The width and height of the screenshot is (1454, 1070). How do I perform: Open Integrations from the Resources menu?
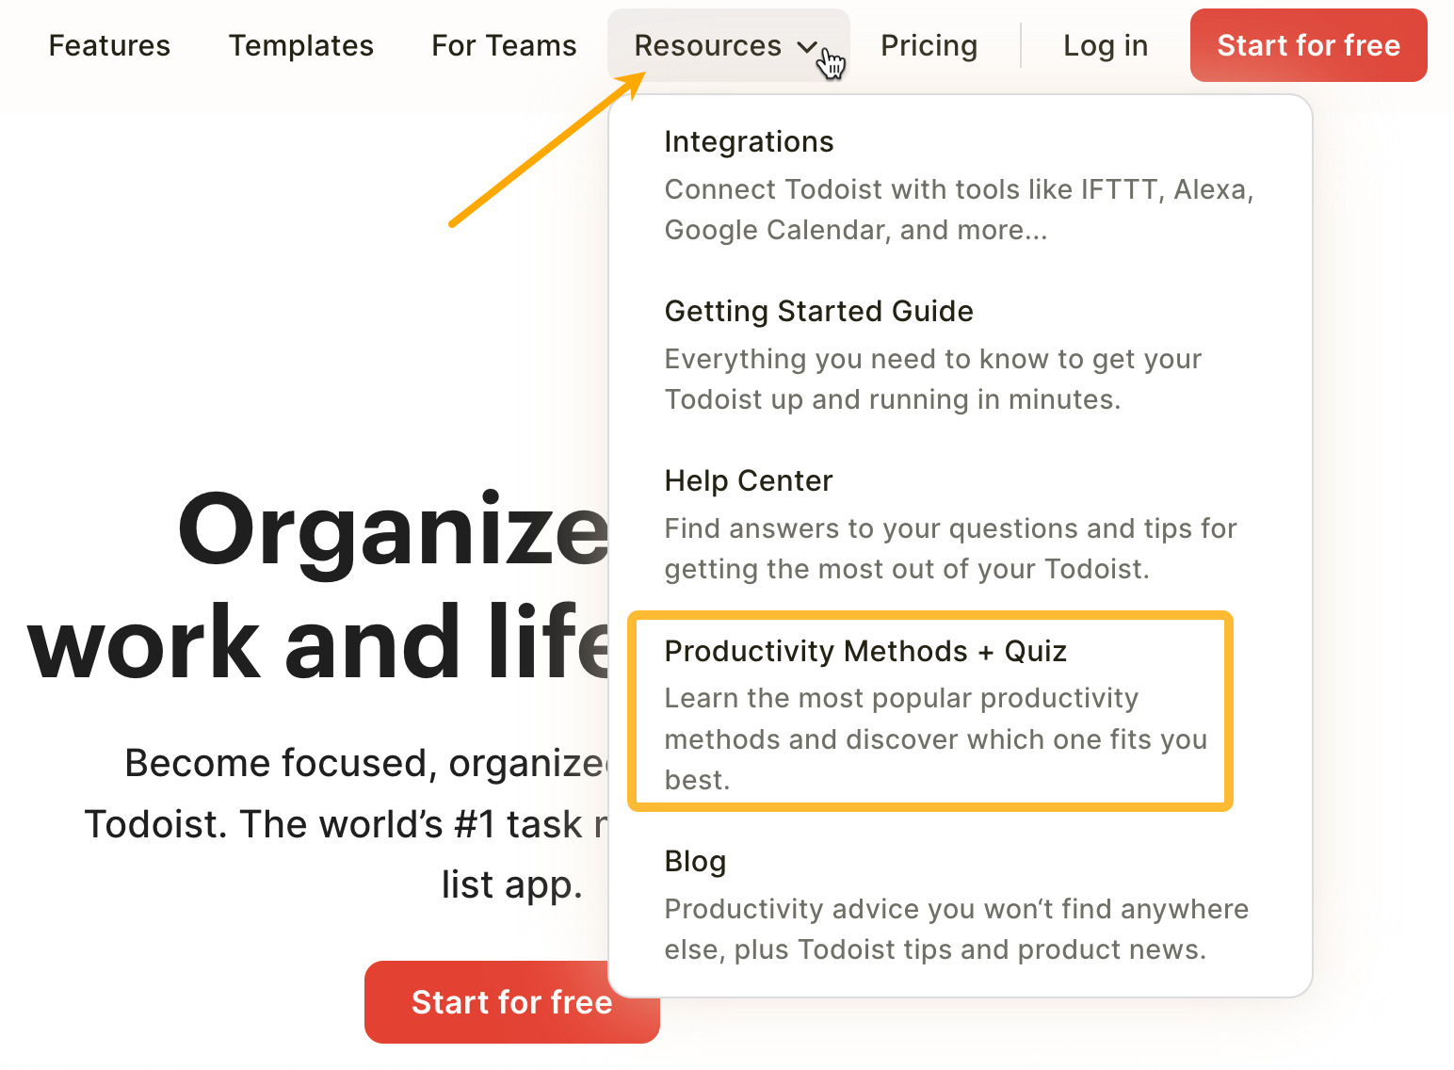point(749,141)
